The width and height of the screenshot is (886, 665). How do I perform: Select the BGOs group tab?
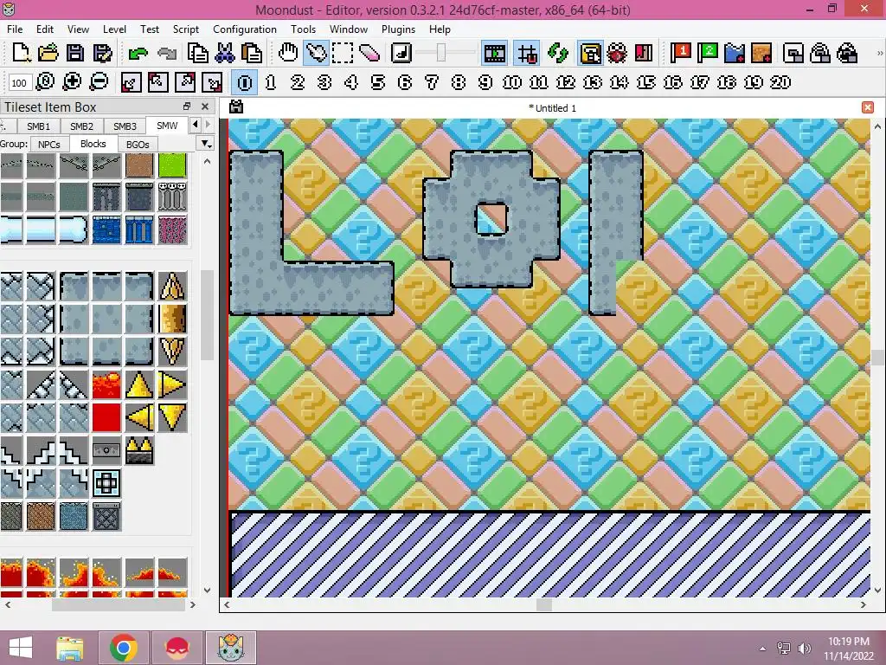[x=138, y=145]
